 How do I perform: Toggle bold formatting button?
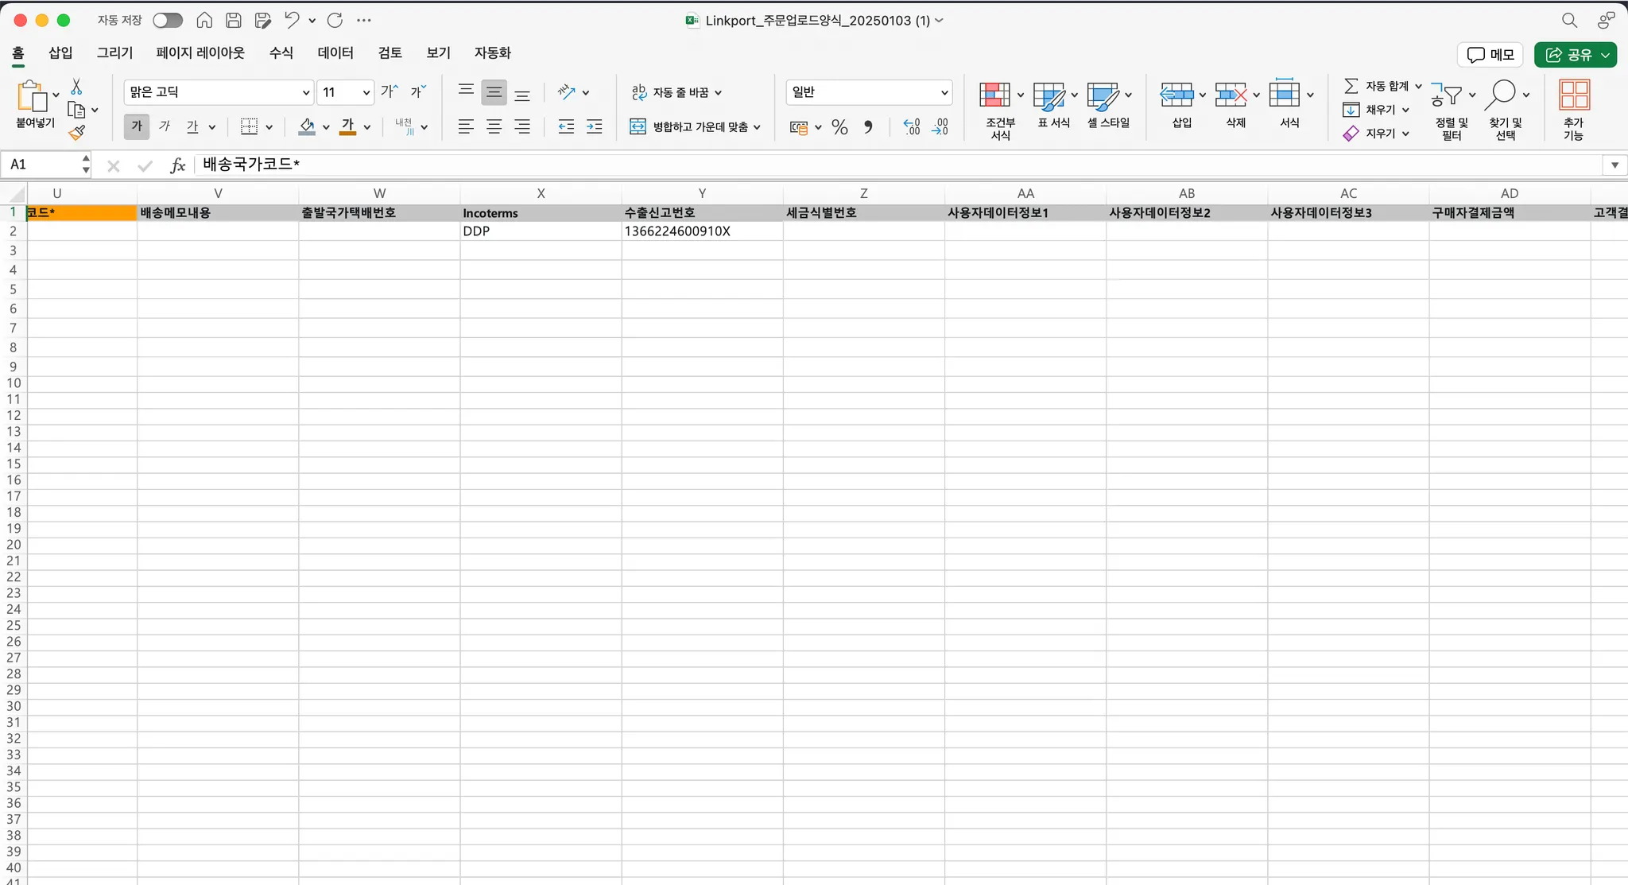click(137, 126)
